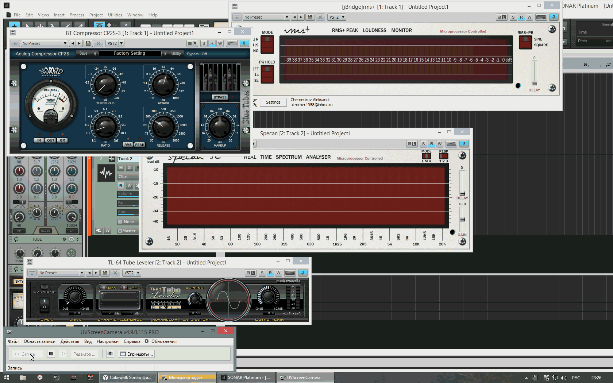
Task: Delete preset in rms+ plugin toolbar
Action: tap(320, 17)
